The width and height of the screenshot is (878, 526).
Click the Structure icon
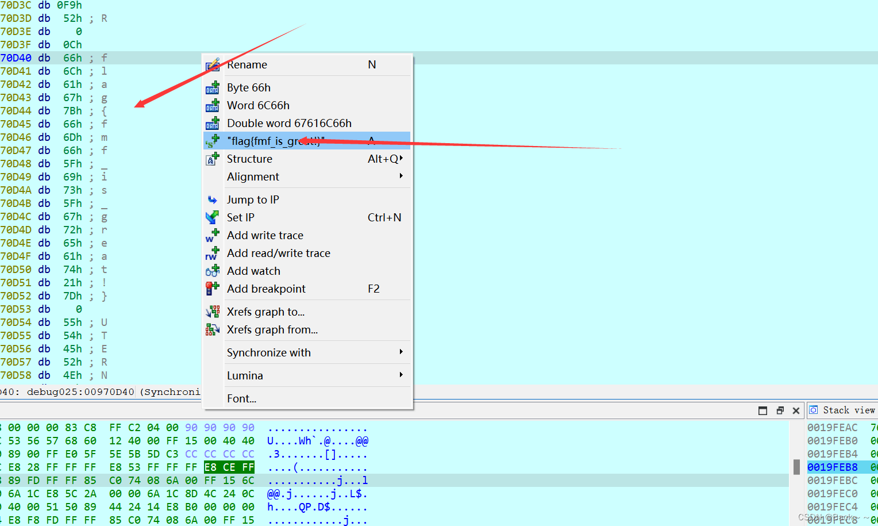pos(213,159)
